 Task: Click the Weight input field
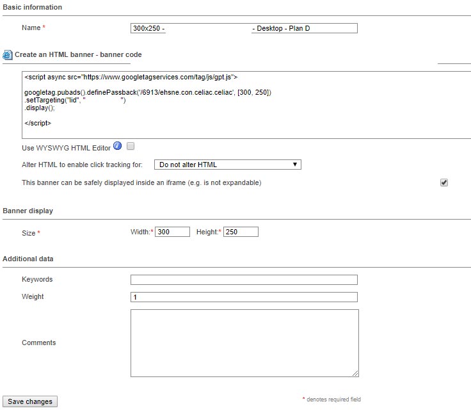(244, 297)
